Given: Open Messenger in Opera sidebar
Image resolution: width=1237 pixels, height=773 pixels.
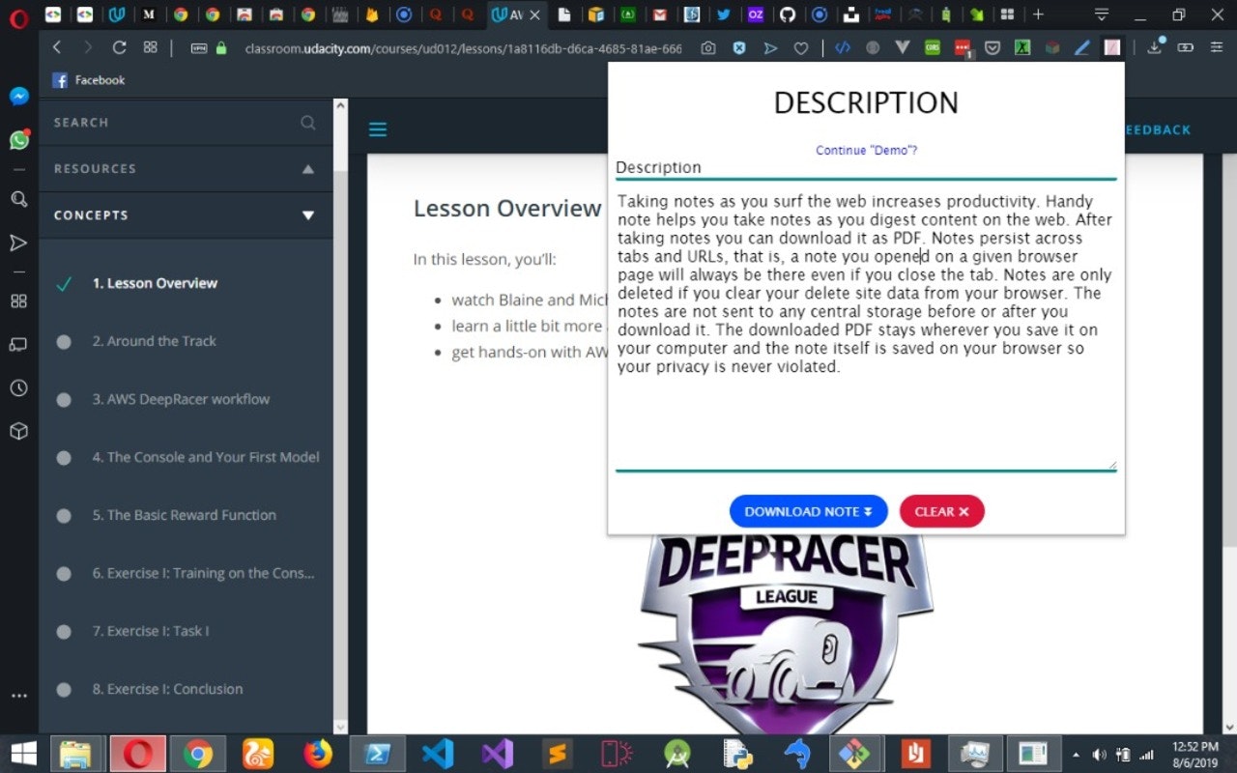Looking at the screenshot, I should tap(19, 97).
